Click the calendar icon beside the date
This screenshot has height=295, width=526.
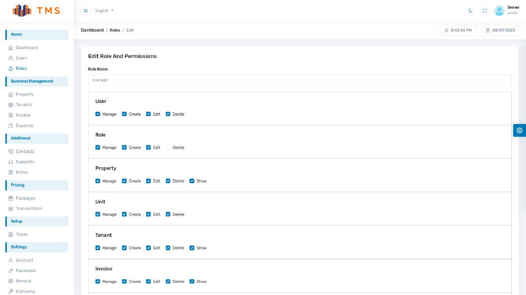click(488, 30)
